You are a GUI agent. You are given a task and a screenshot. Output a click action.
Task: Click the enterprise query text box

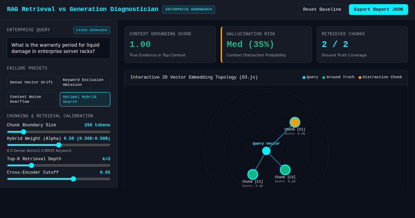point(58,48)
